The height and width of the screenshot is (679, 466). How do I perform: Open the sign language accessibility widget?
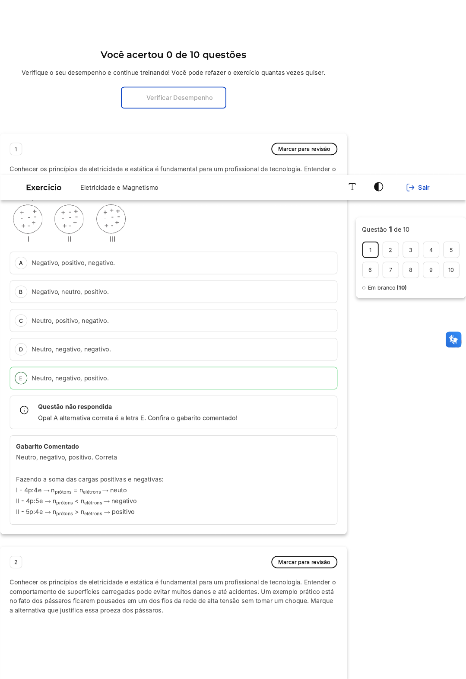(453, 340)
